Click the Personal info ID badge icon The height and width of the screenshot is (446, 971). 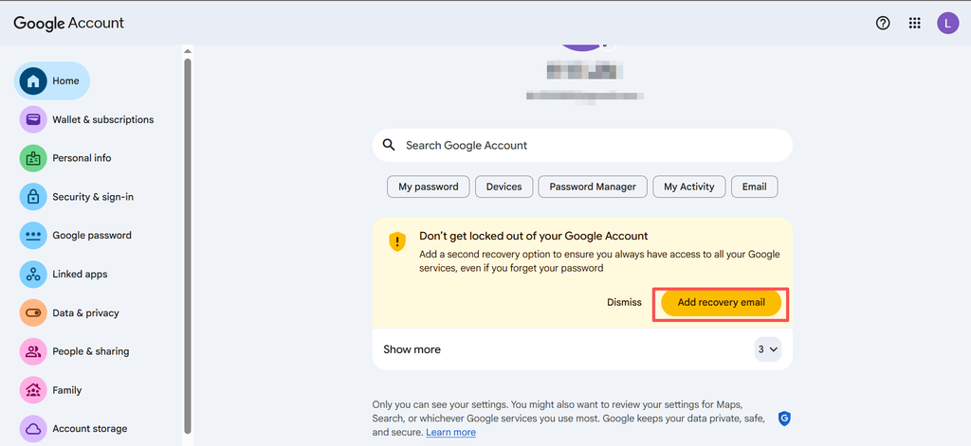pos(33,158)
